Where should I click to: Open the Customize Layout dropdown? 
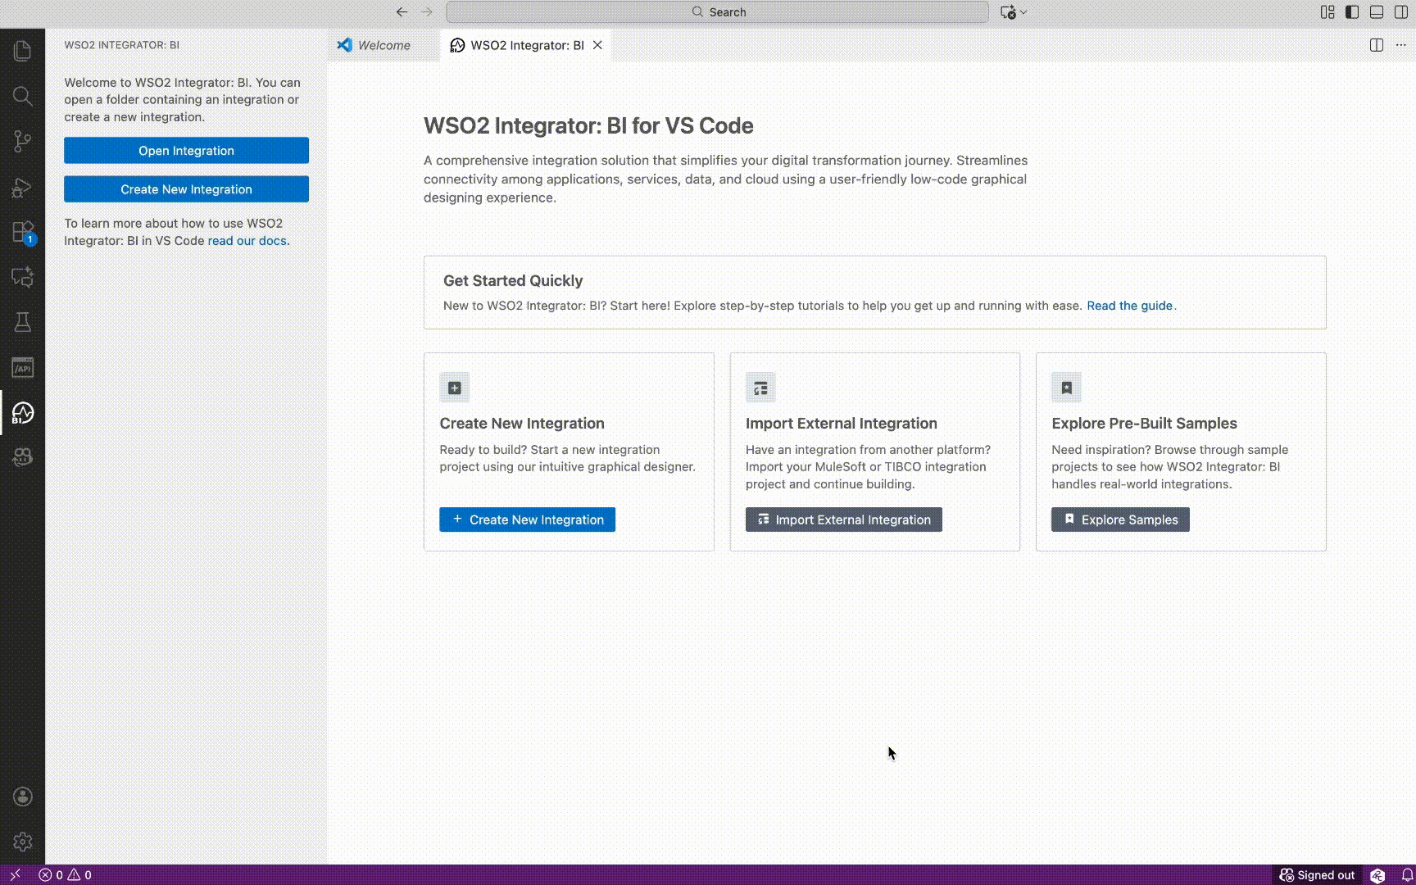click(x=1327, y=12)
